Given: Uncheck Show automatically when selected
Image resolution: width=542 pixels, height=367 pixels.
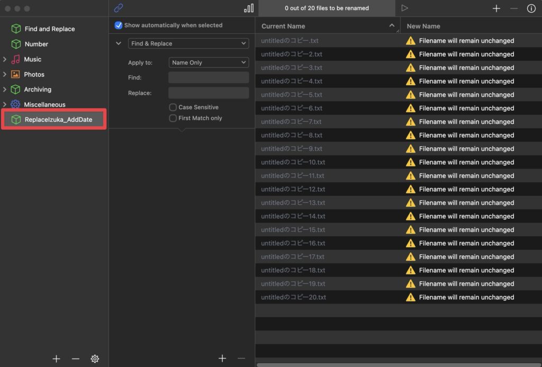Looking at the screenshot, I should tap(119, 25).
